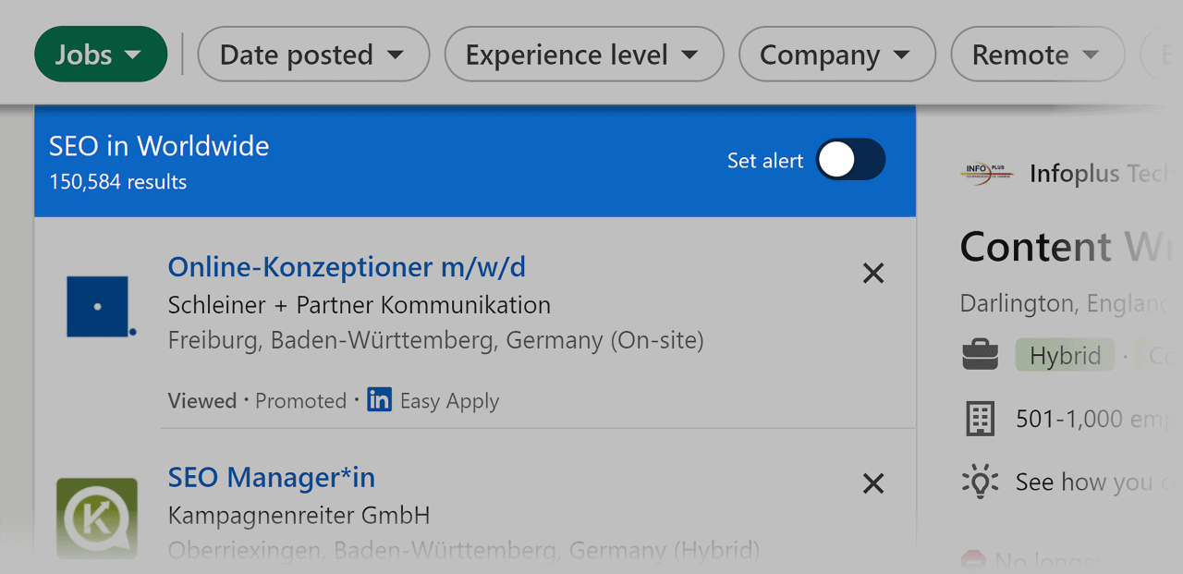Click the briefcase icon near the Hybrid label
The height and width of the screenshot is (574, 1183).
tap(981, 354)
